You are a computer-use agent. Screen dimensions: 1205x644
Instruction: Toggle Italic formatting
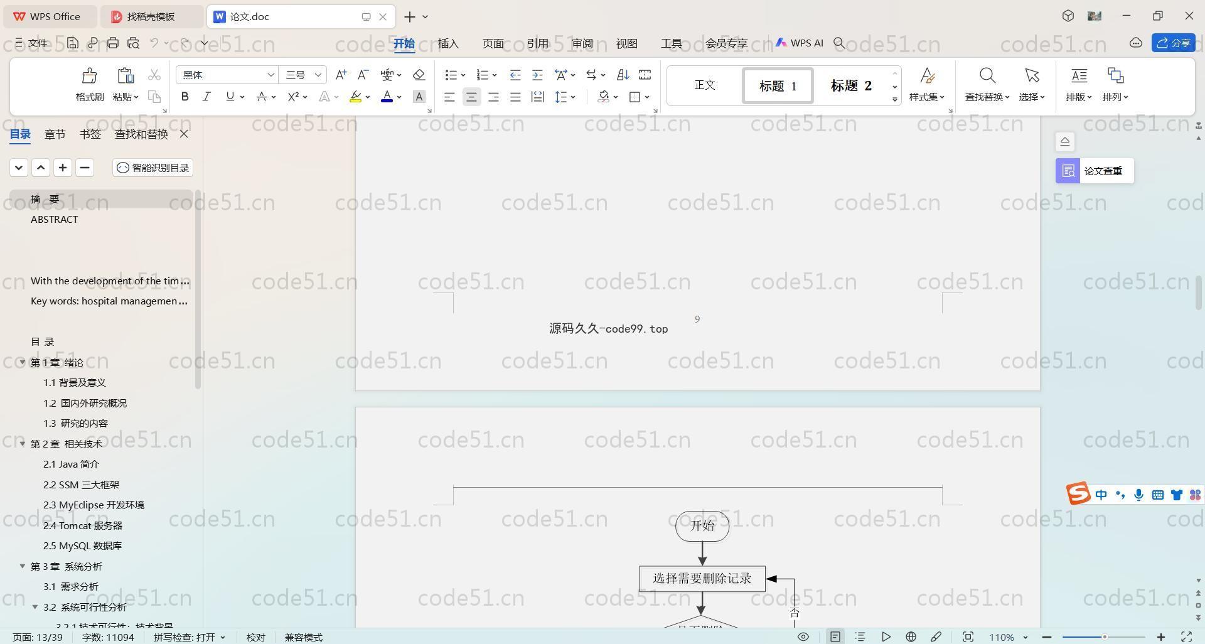(x=206, y=97)
